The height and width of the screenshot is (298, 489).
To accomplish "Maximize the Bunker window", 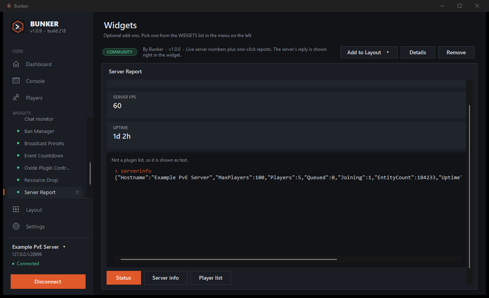I will point(460,6).
